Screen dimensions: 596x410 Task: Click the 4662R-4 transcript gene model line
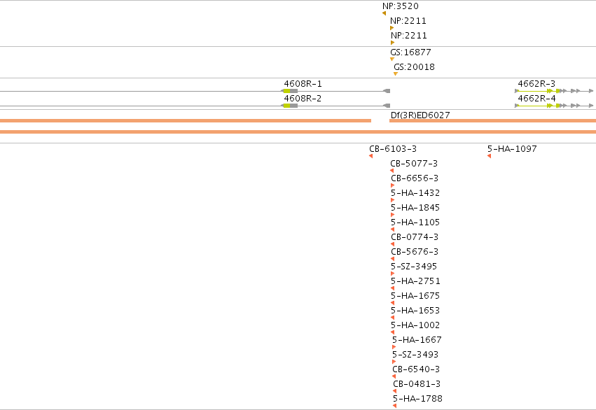[554, 106]
